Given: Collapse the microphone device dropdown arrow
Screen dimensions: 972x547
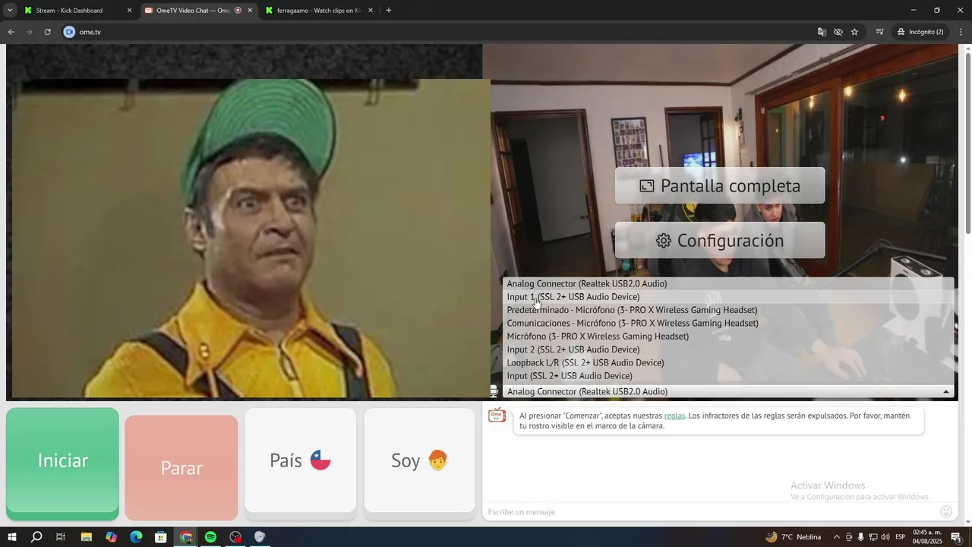Looking at the screenshot, I should 945,392.
